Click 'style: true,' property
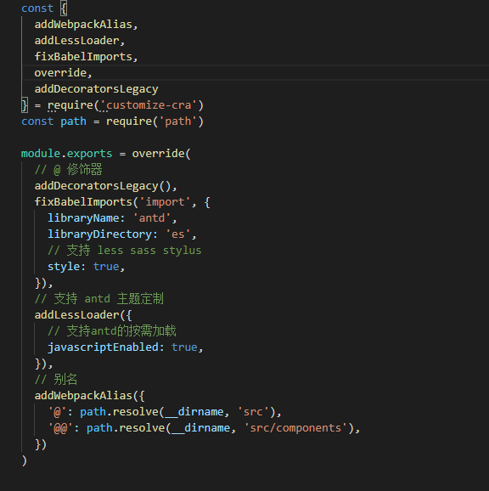The image size is (489, 491). click(87, 267)
